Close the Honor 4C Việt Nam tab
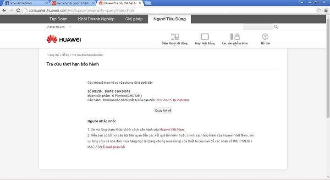Image resolution: width=330 pixels, height=180 pixels. pos(46,3)
